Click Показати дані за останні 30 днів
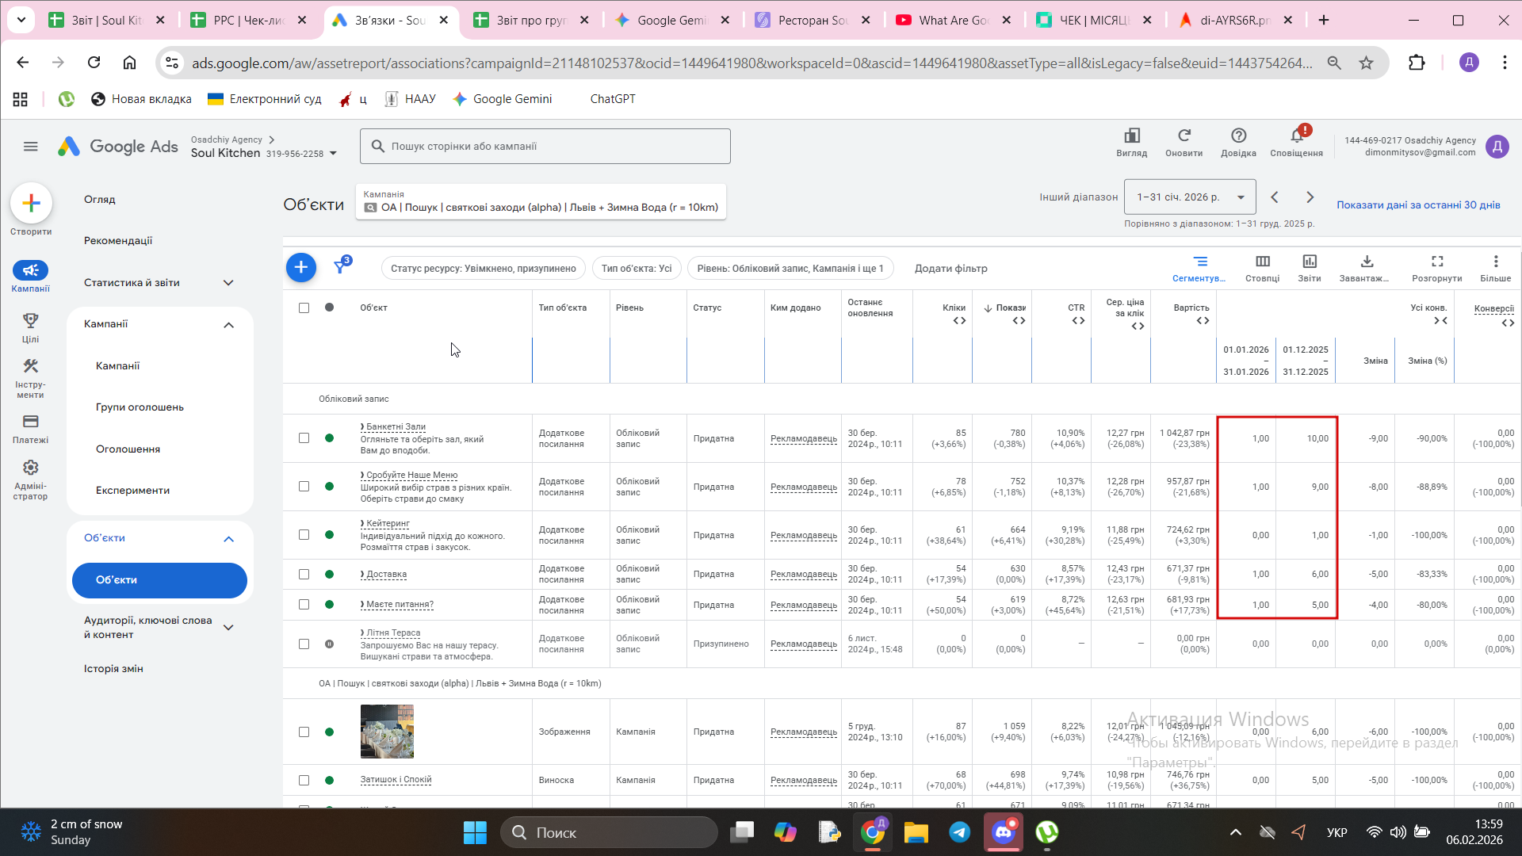The width and height of the screenshot is (1522, 856). [x=1417, y=204]
